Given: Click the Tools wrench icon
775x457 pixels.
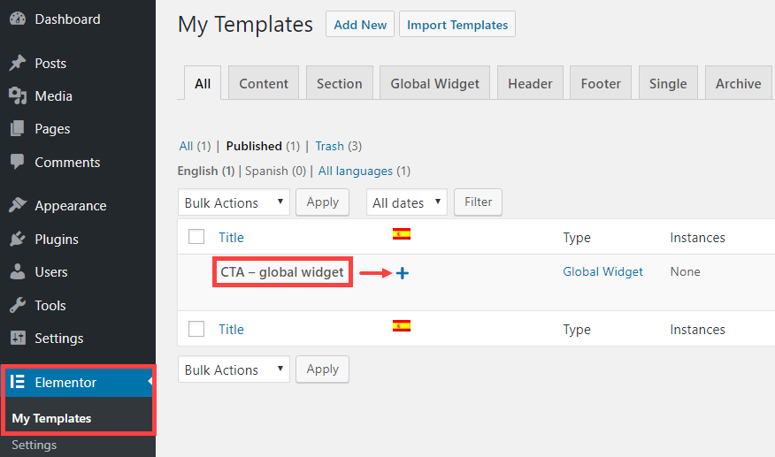Looking at the screenshot, I should pyautogui.click(x=18, y=305).
